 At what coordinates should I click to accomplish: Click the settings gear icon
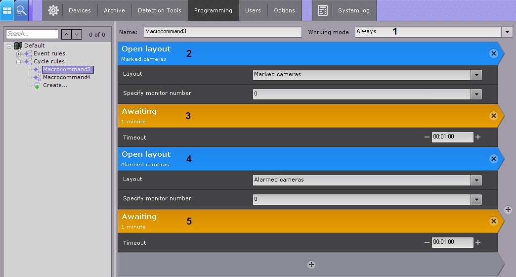pyautogui.click(x=53, y=10)
